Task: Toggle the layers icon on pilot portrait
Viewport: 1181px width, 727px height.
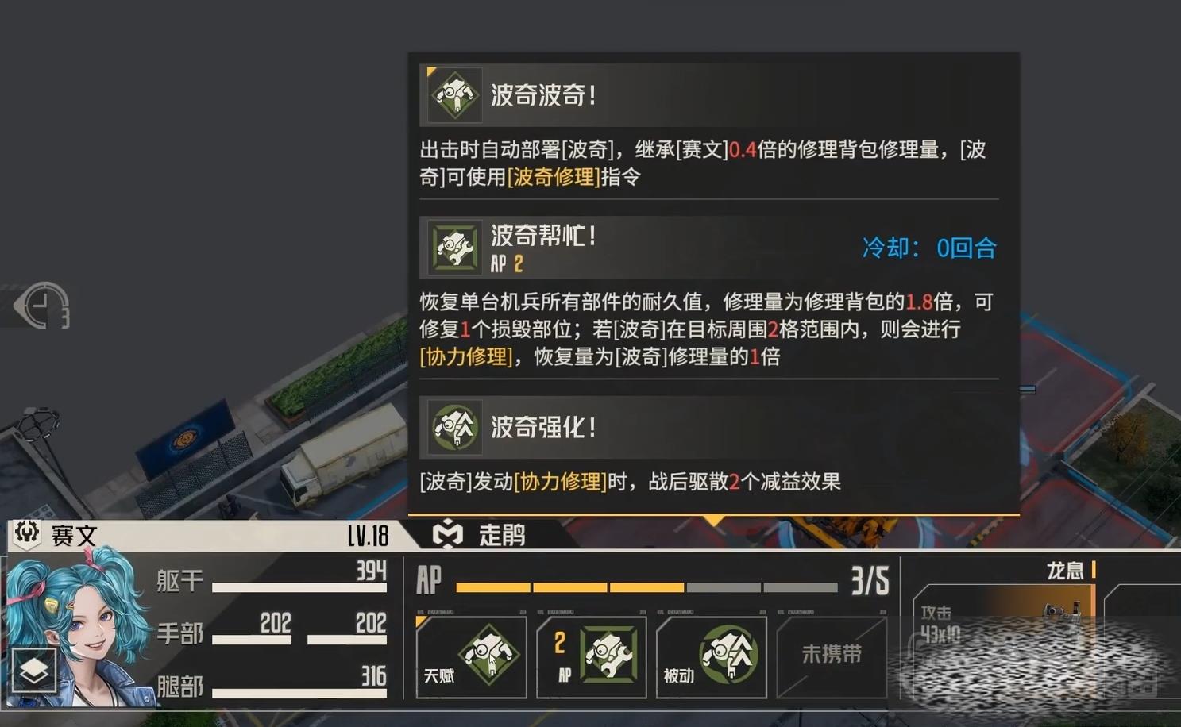Action: click(33, 671)
